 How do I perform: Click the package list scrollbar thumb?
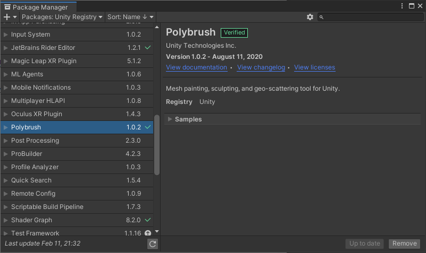click(157, 145)
